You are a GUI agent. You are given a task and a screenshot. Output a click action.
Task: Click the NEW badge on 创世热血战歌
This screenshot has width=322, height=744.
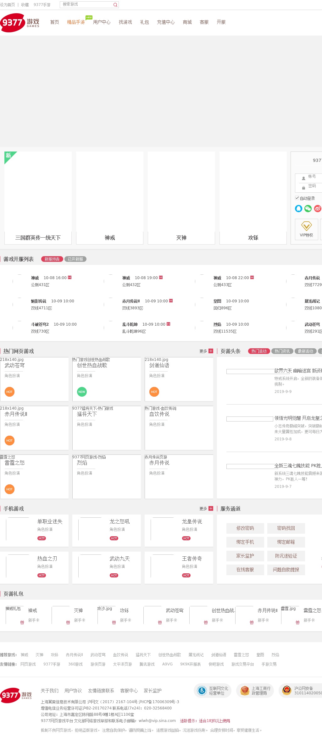pyautogui.click(x=82, y=392)
